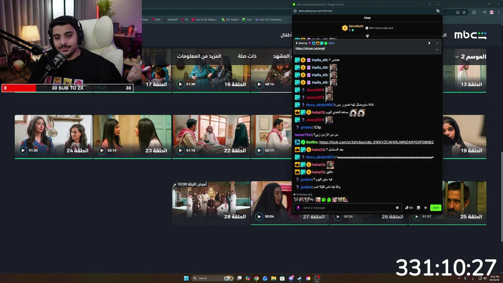Switch to the المزيد من المعلومات tab
The height and width of the screenshot is (283, 503).
(x=199, y=56)
